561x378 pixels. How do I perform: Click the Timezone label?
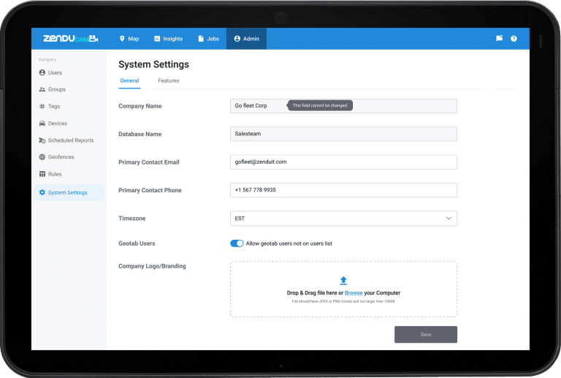click(x=132, y=219)
